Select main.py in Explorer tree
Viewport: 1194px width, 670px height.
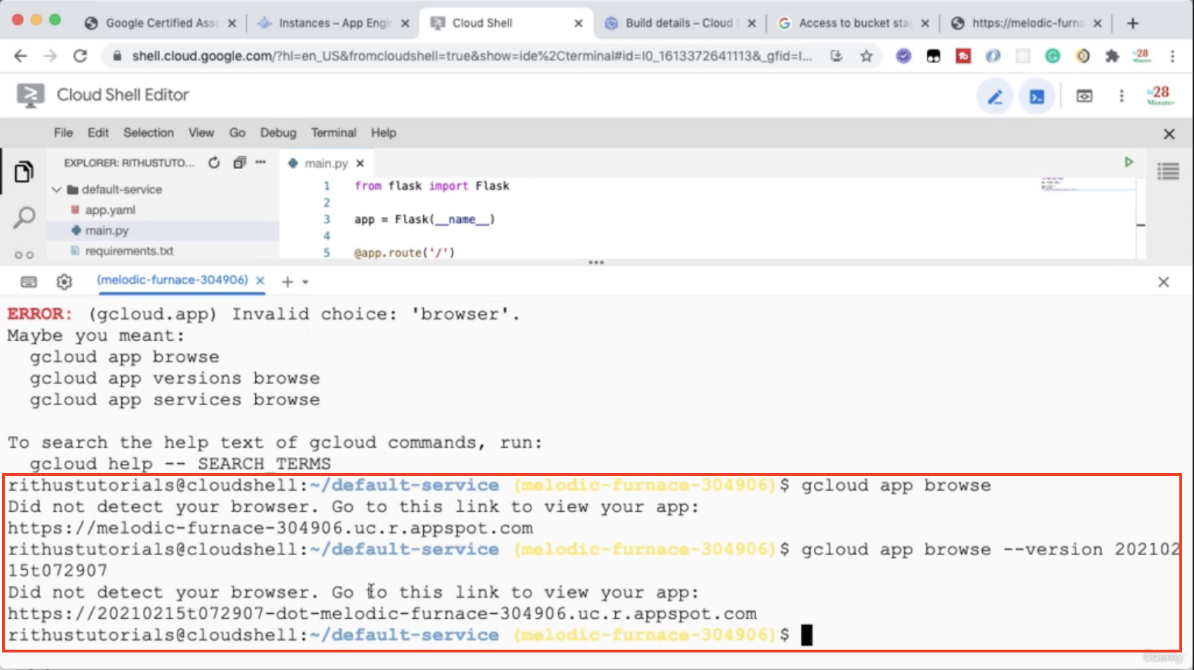[x=107, y=230]
